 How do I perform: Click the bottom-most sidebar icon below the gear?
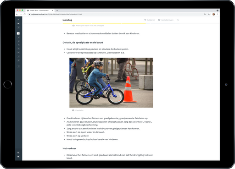18,157
